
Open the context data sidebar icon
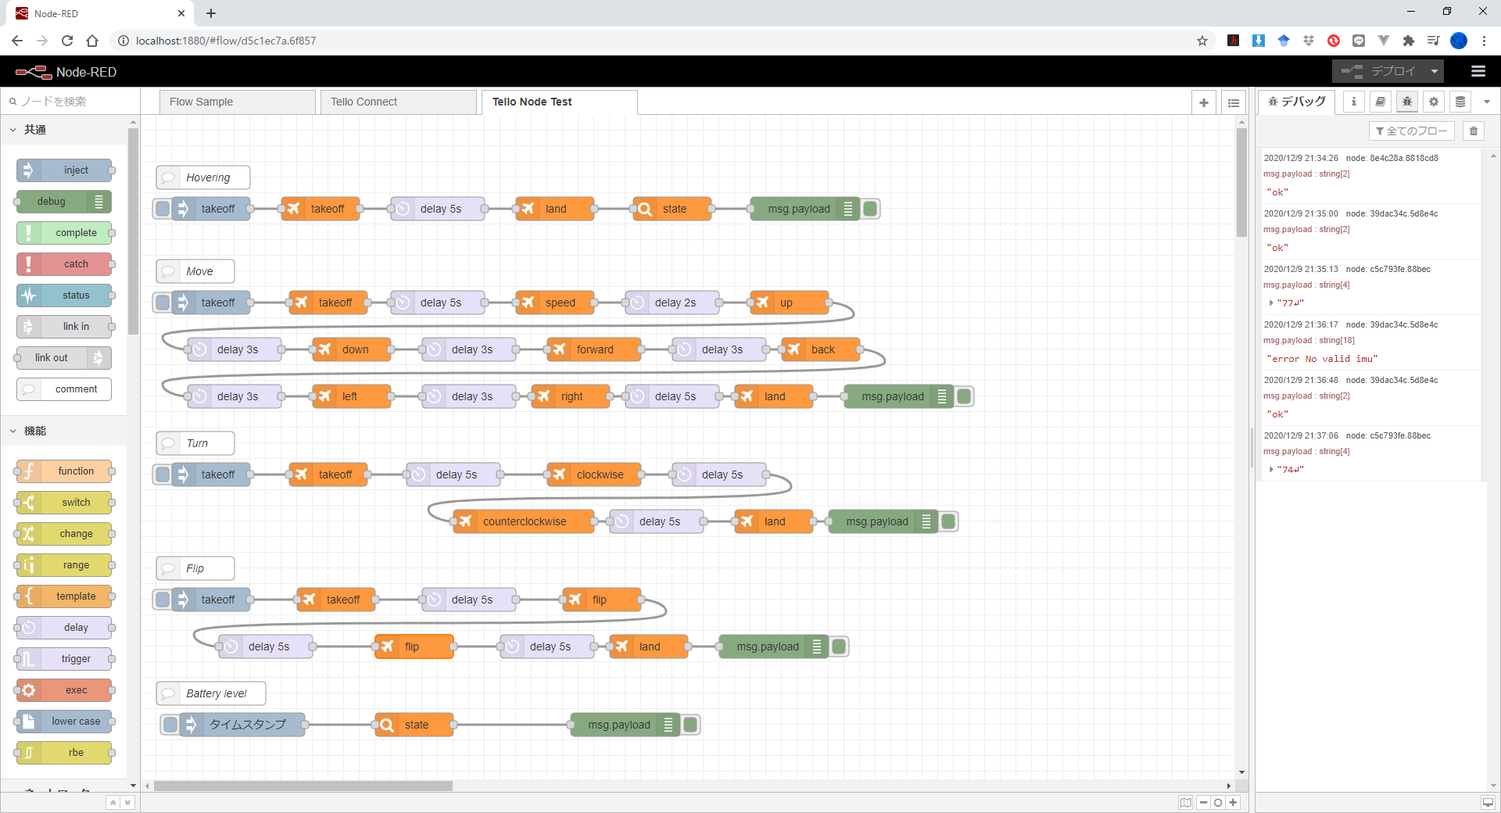tap(1460, 102)
